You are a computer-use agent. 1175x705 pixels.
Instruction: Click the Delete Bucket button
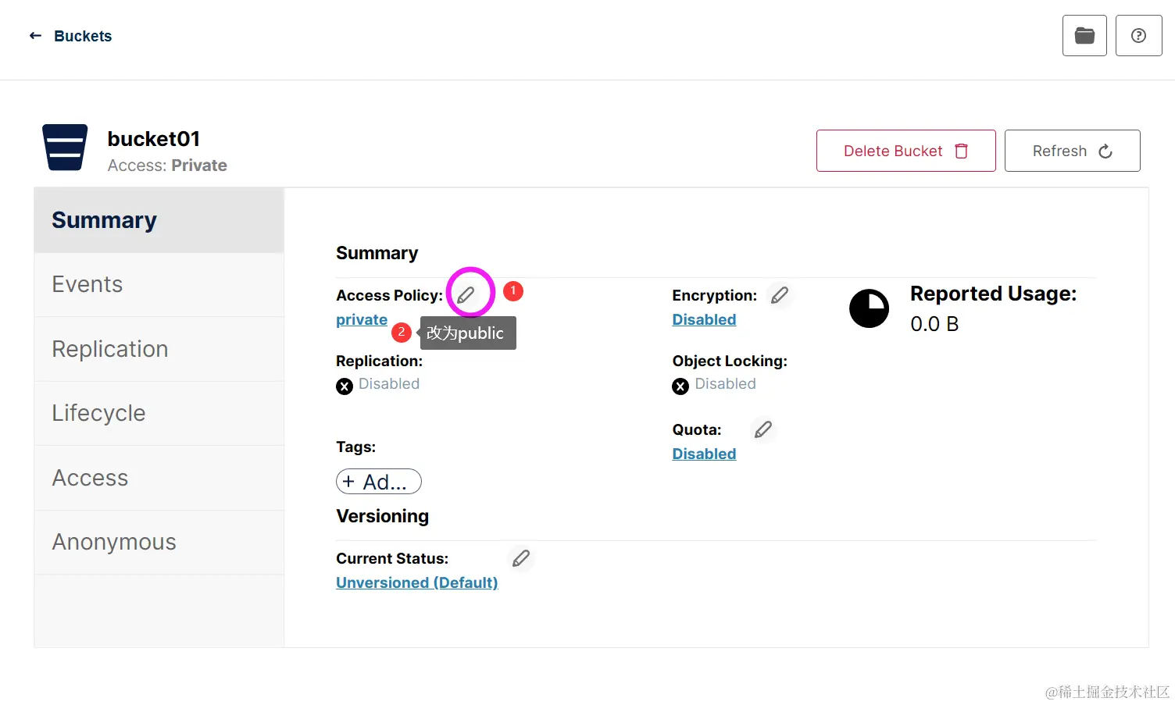coord(905,151)
